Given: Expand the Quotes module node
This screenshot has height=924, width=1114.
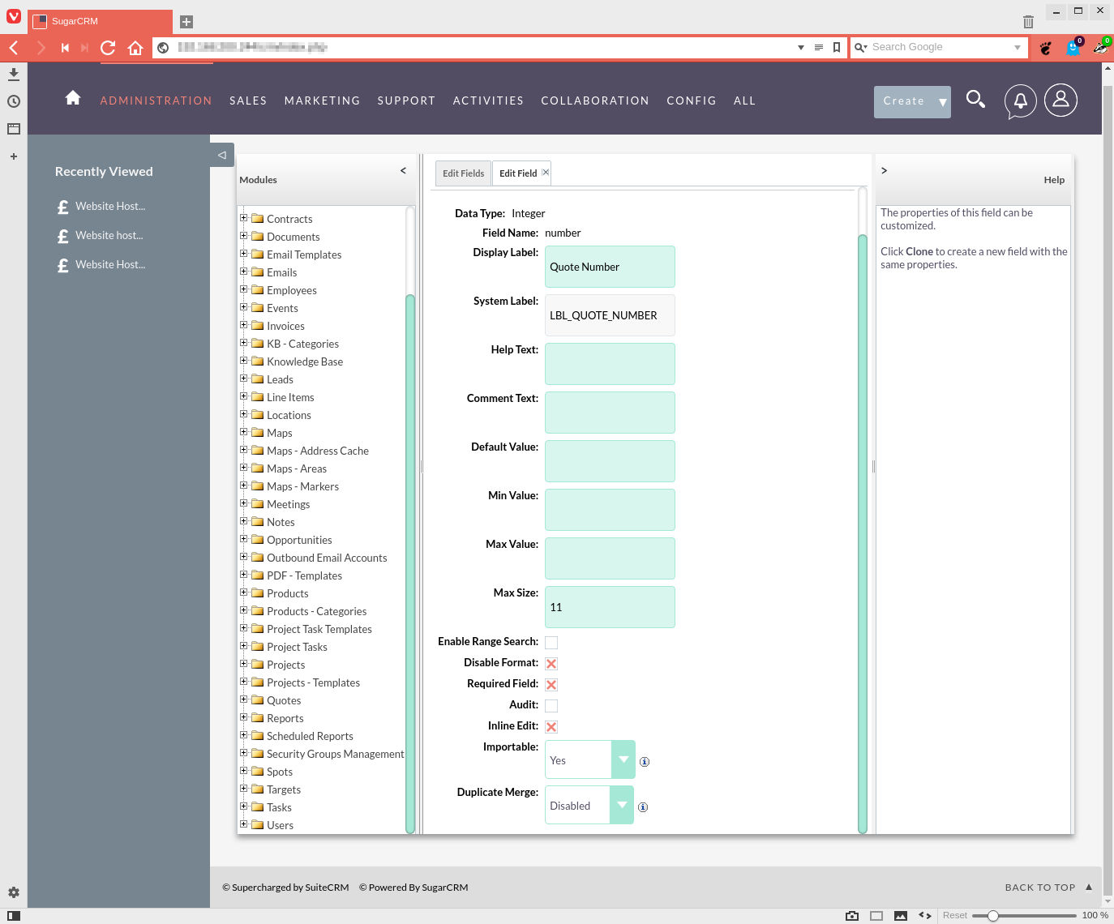Looking at the screenshot, I should [x=243, y=699].
